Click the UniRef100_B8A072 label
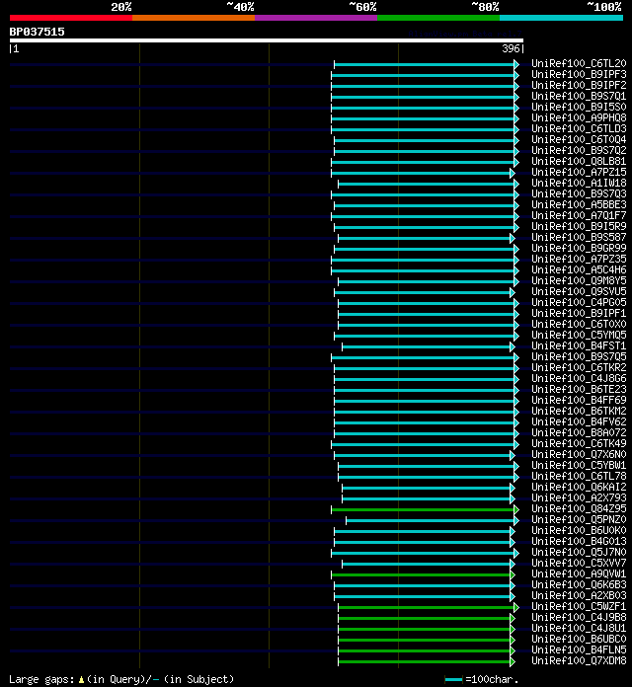Viewport: 632px width, 687px height. click(579, 433)
